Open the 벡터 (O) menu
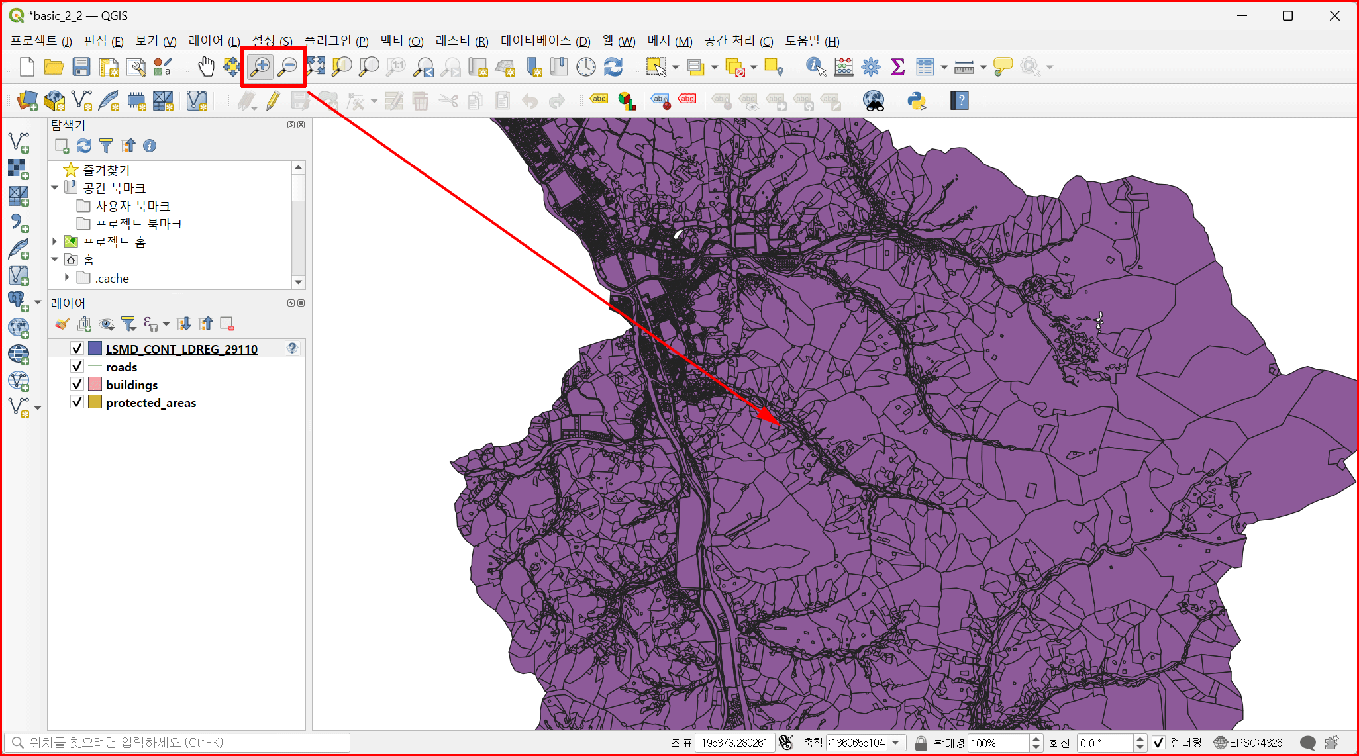 (401, 41)
